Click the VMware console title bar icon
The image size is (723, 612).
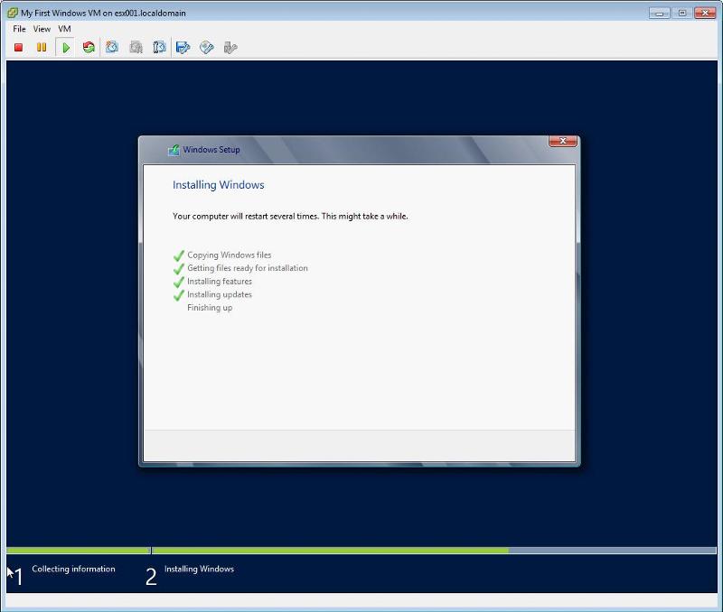(x=13, y=13)
